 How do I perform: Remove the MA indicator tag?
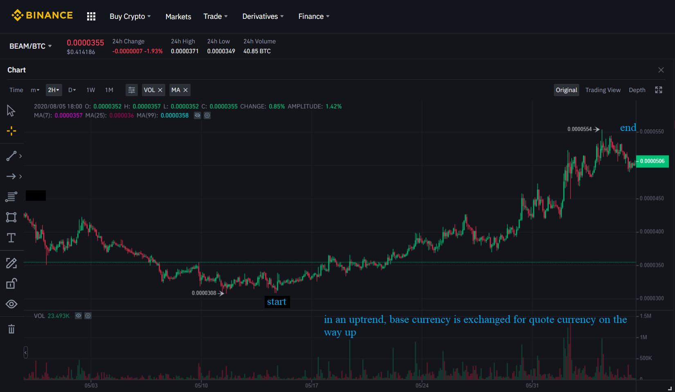[x=186, y=90]
